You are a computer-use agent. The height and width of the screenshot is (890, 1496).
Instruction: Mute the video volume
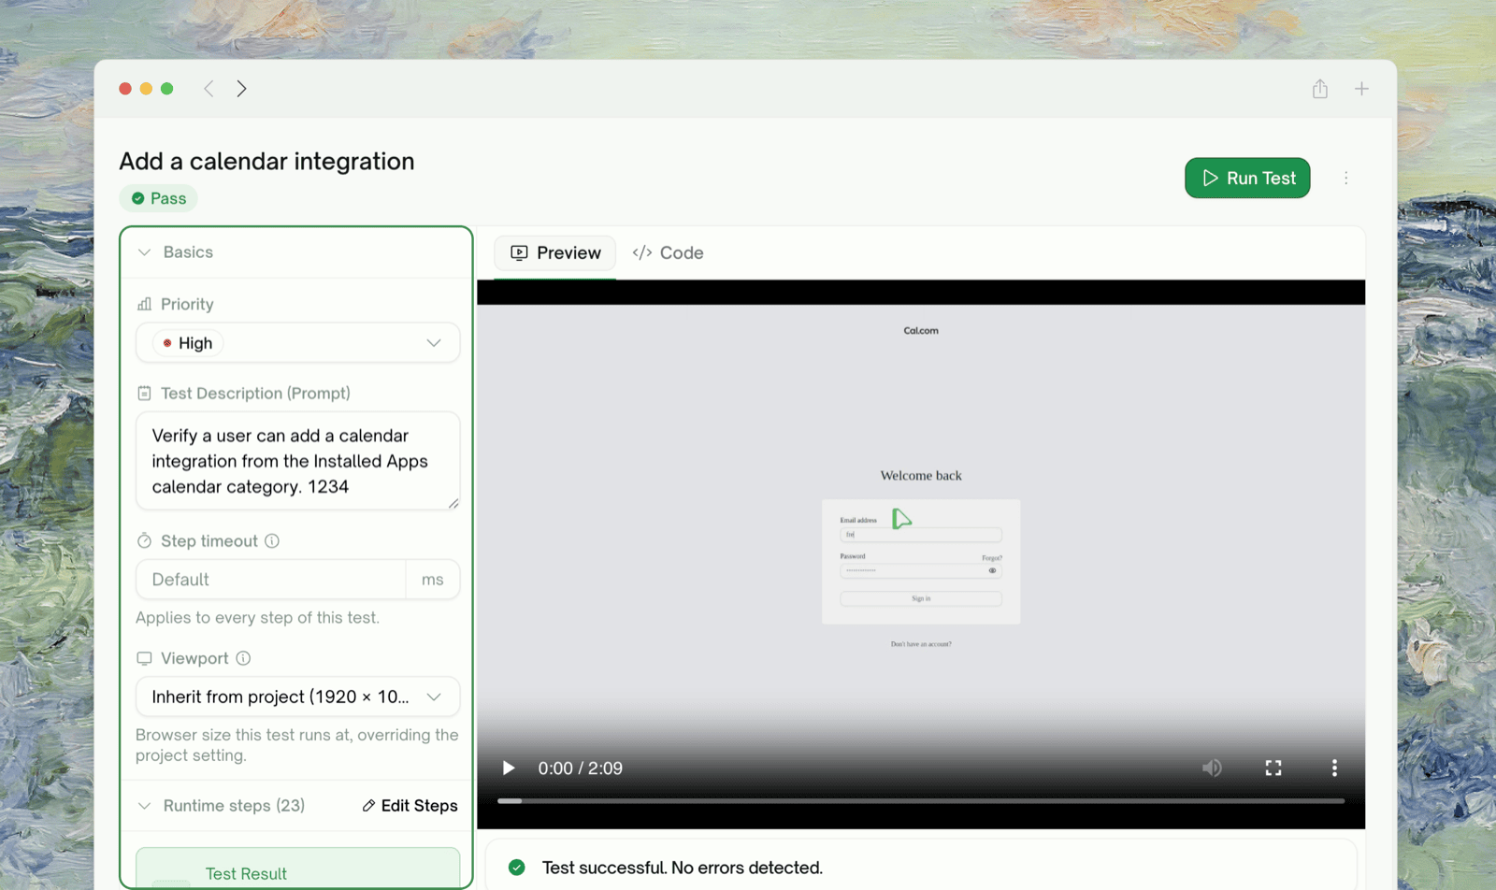[x=1212, y=768]
